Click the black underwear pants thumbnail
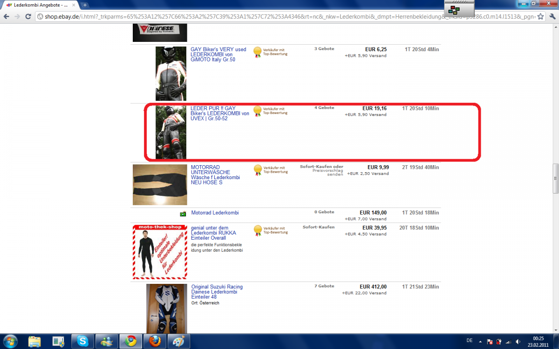Viewport: 559px width, 349px height. click(160, 185)
